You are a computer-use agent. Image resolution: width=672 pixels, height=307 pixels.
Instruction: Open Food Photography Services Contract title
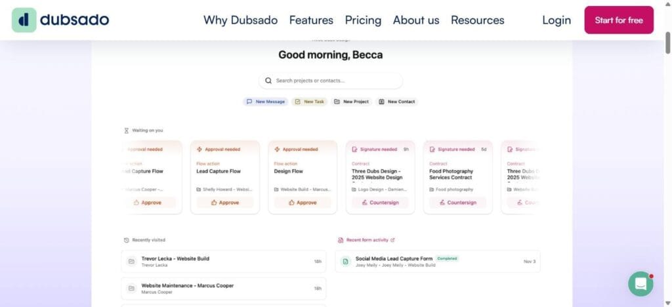point(451,174)
